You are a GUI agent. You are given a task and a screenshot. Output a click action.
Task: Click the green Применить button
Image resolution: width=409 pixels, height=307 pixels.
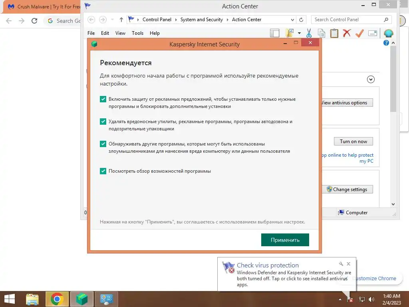click(x=285, y=240)
